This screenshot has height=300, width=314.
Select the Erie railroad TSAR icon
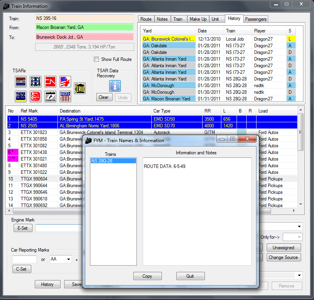click(80, 88)
